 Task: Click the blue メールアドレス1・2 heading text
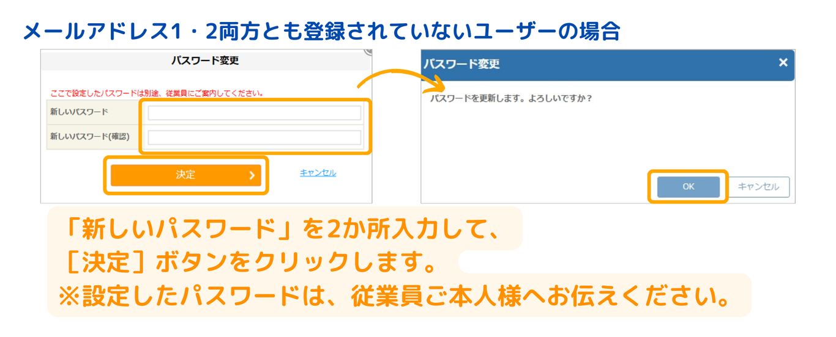[321, 31]
